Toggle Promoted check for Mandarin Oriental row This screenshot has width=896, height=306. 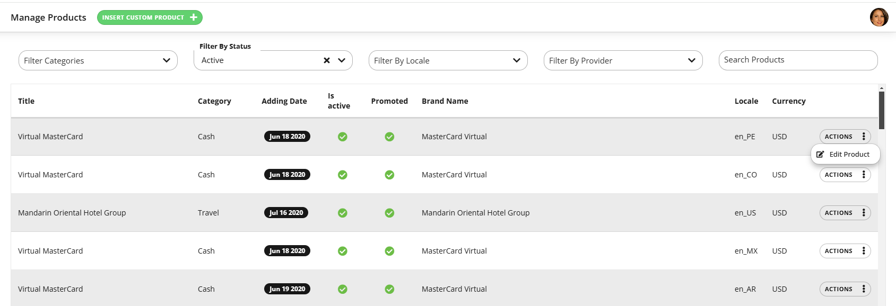click(389, 213)
